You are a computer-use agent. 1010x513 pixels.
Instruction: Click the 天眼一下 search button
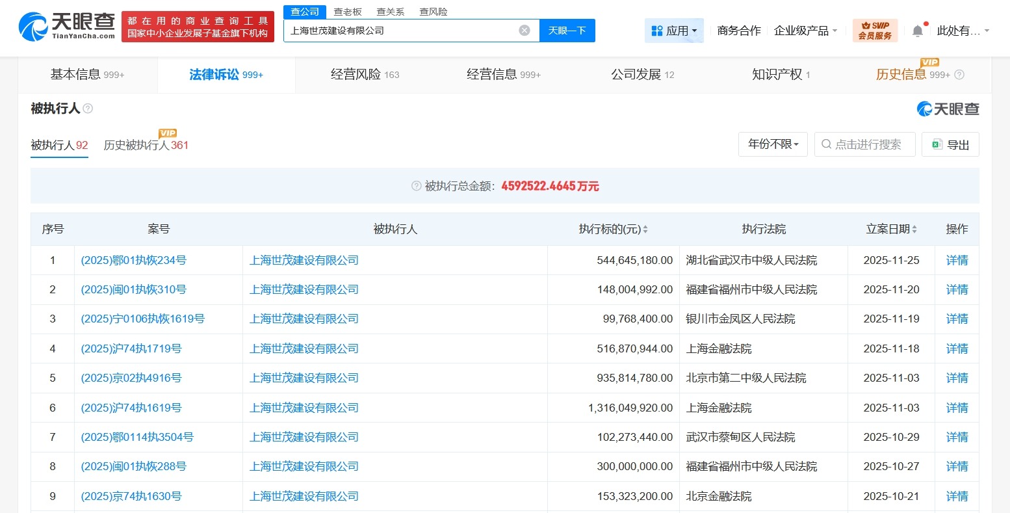point(567,30)
